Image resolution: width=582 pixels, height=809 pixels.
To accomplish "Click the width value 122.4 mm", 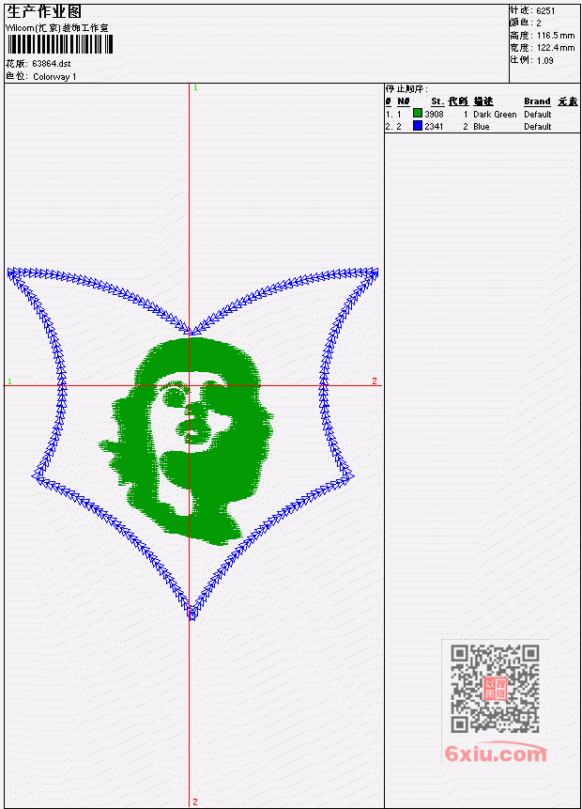I will 556,48.
